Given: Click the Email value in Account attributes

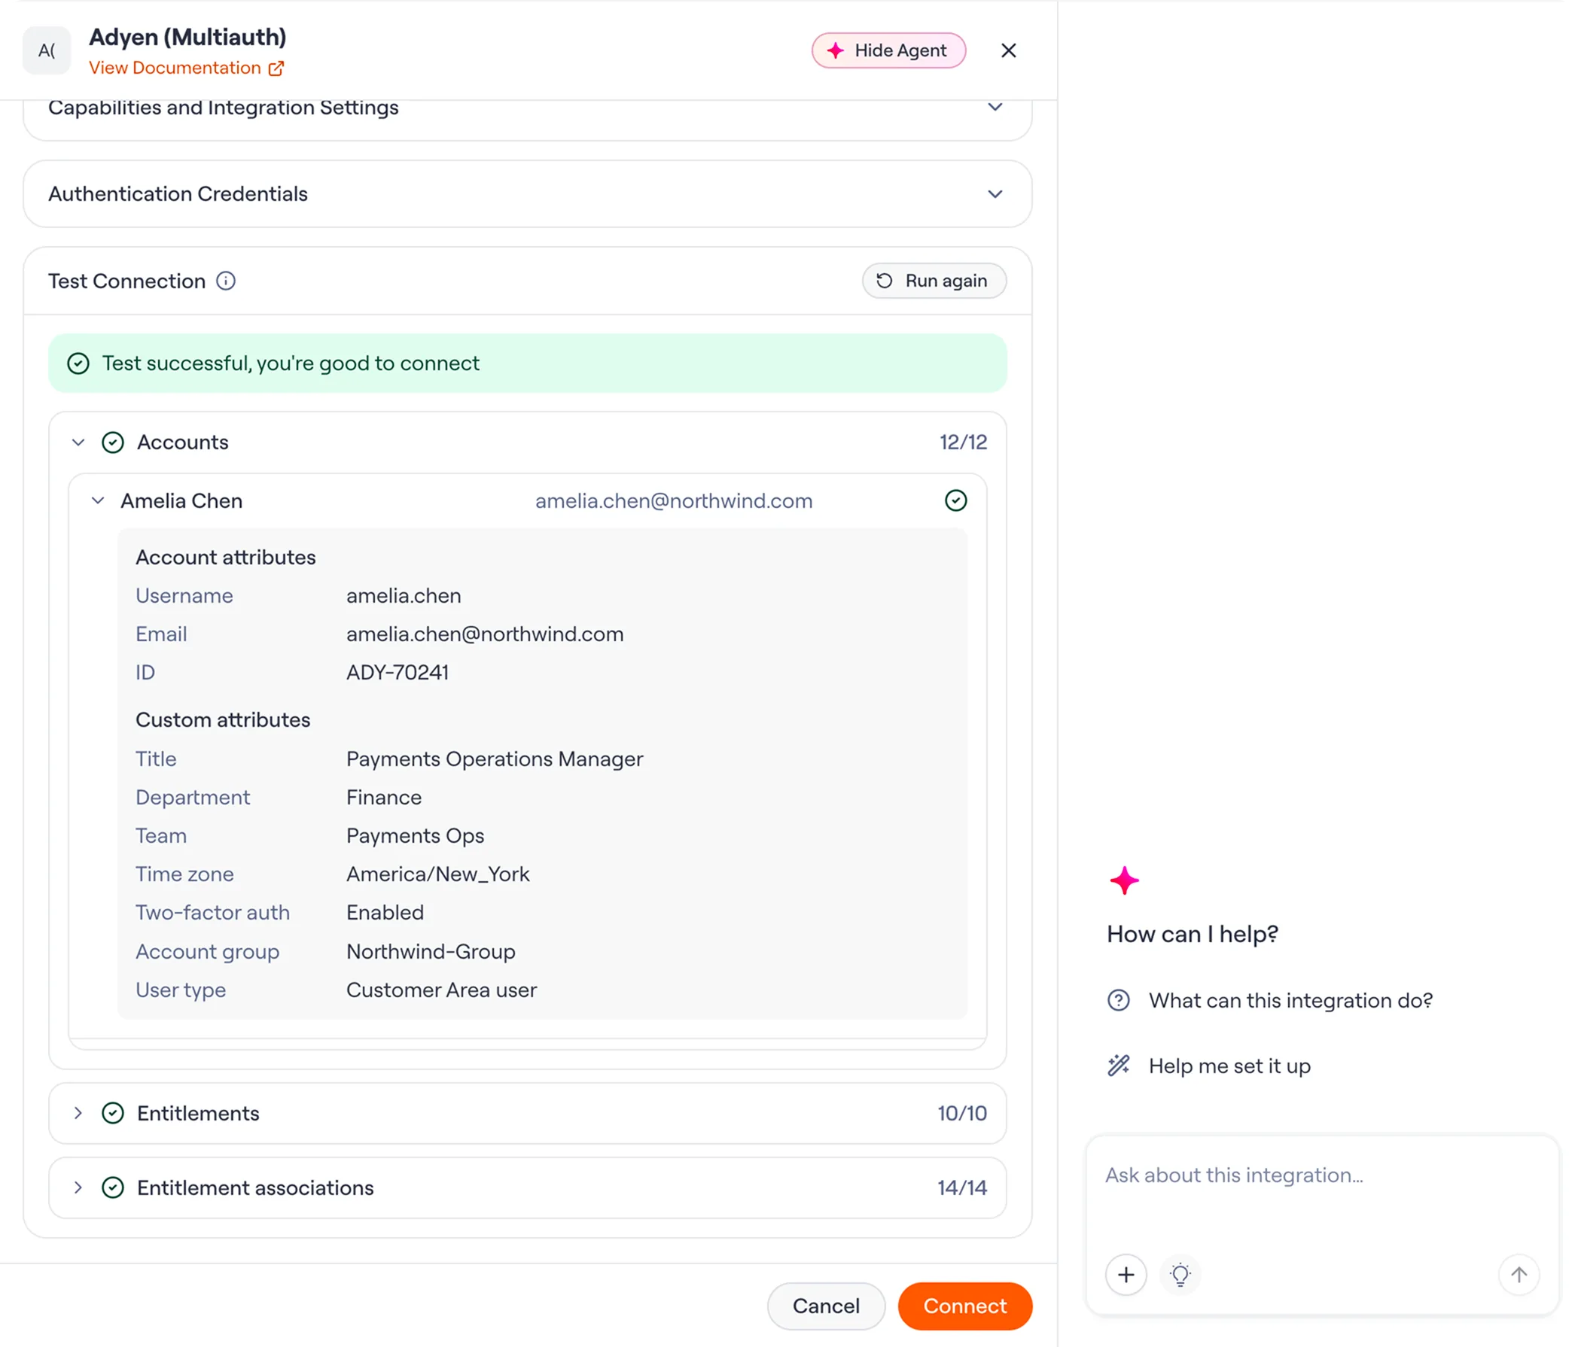Looking at the screenshot, I should (x=485, y=634).
